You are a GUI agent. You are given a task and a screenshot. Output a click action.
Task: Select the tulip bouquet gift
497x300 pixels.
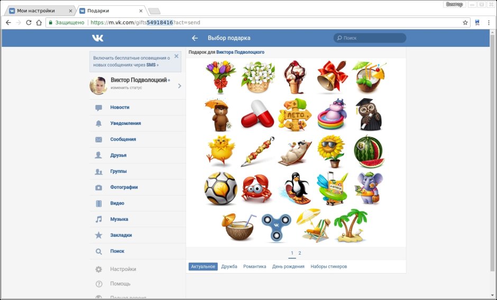[220, 77]
